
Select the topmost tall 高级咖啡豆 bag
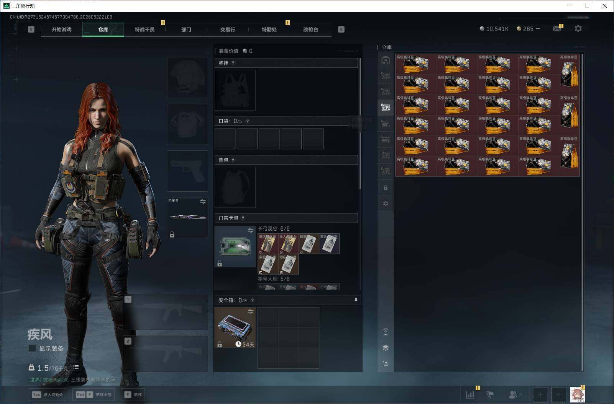[x=569, y=74]
